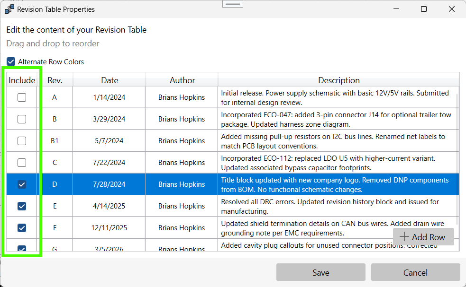Click revision letter C cell
The width and height of the screenshot is (466, 287).
pyautogui.click(x=55, y=163)
